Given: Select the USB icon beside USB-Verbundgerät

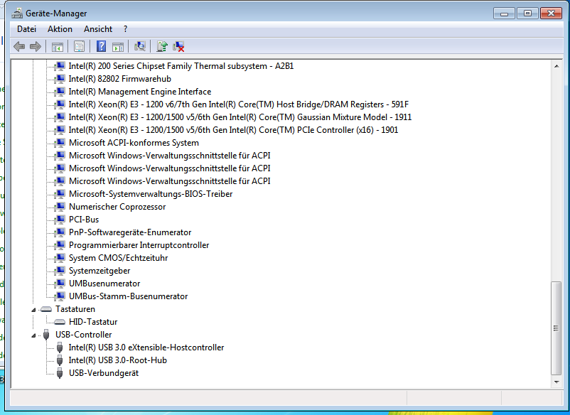Looking at the screenshot, I should pos(60,373).
